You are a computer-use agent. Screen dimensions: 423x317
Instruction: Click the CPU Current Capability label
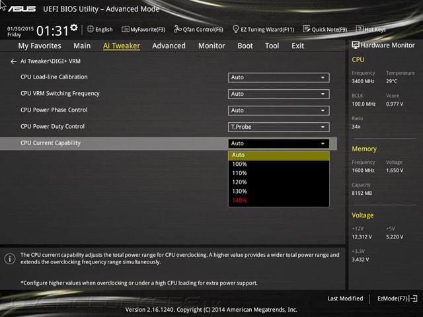pyautogui.click(x=50, y=143)
